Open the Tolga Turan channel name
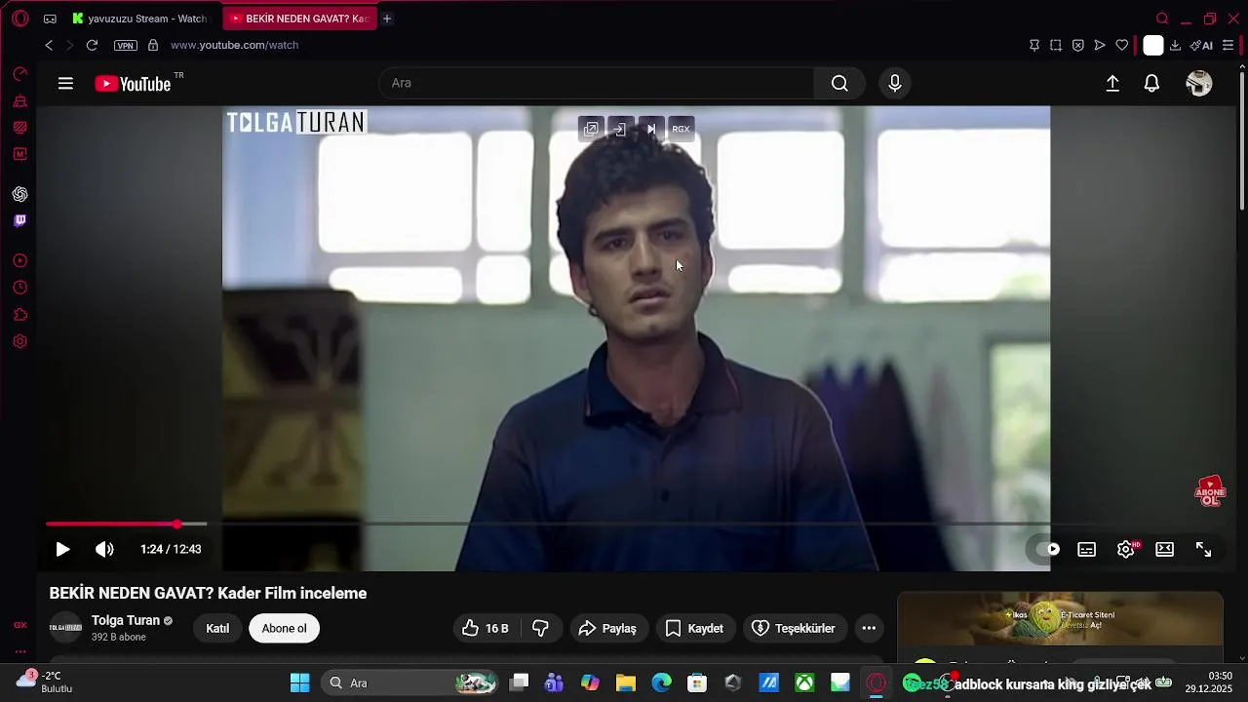The height and width of the screenshot is (702, 1248). pos(126,621)
